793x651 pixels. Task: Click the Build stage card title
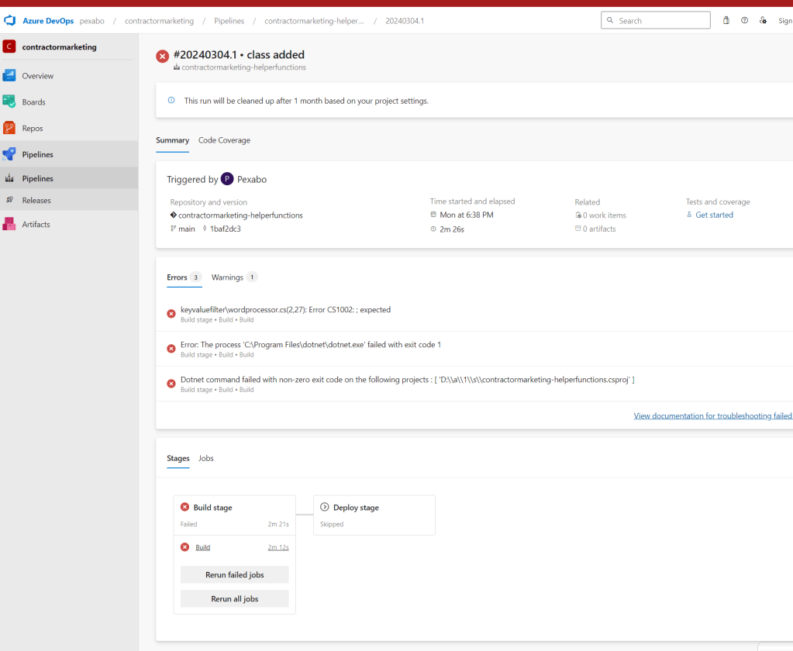point(212,508)
